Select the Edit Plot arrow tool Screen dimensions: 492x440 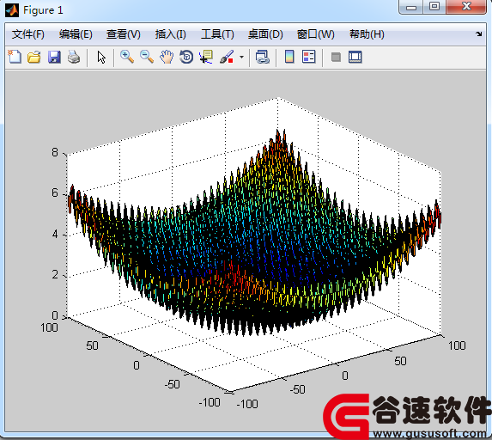[x=101, y=58]
